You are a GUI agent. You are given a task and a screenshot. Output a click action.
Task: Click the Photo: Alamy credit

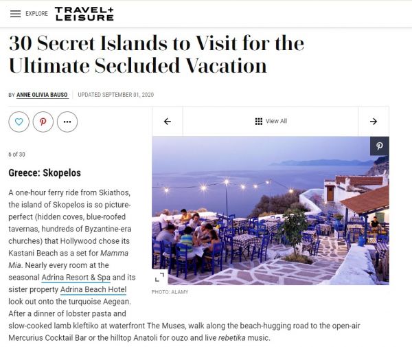click(170, 292)
